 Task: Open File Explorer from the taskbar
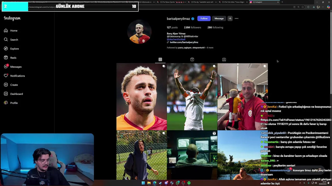coord(149,183)
